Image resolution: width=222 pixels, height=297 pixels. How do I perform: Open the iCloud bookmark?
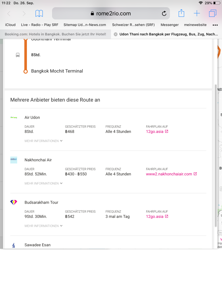(x=10, y=25)
